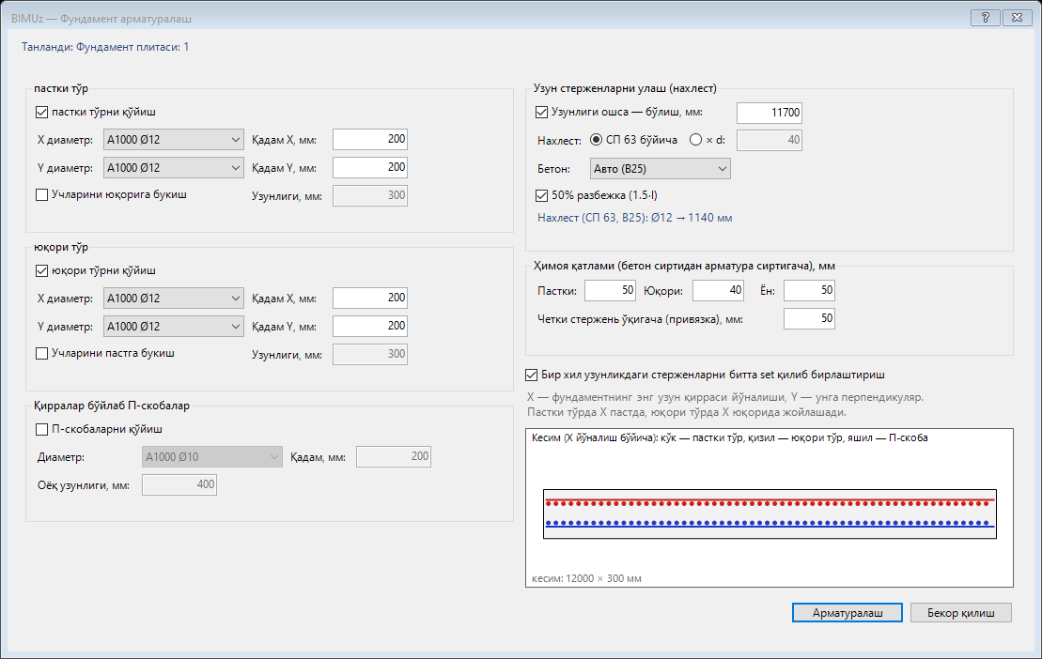1042x659 pixels.
Task: Enable 'Учларини пастга букиш' checkbox
Action: point(42,354)
